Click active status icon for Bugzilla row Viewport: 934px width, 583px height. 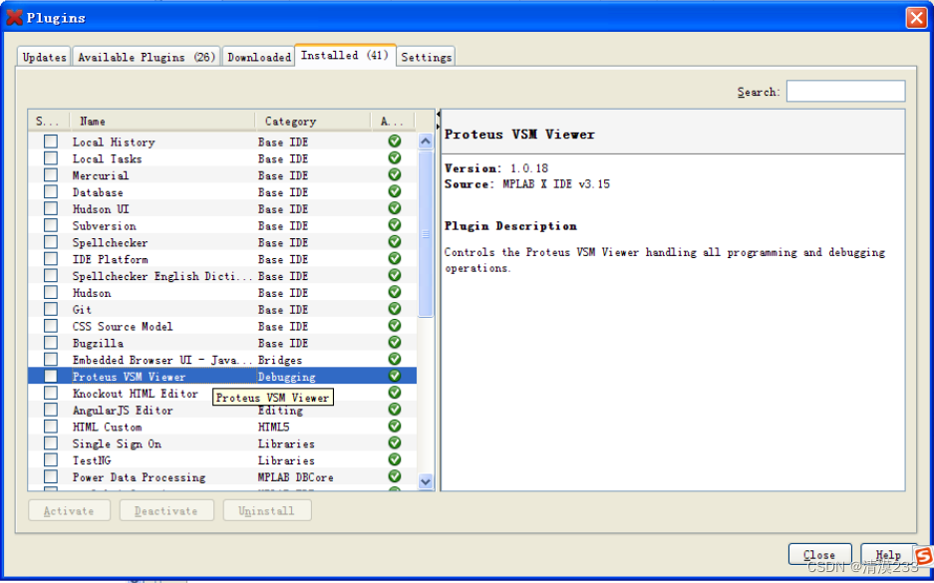click(395, 343)
